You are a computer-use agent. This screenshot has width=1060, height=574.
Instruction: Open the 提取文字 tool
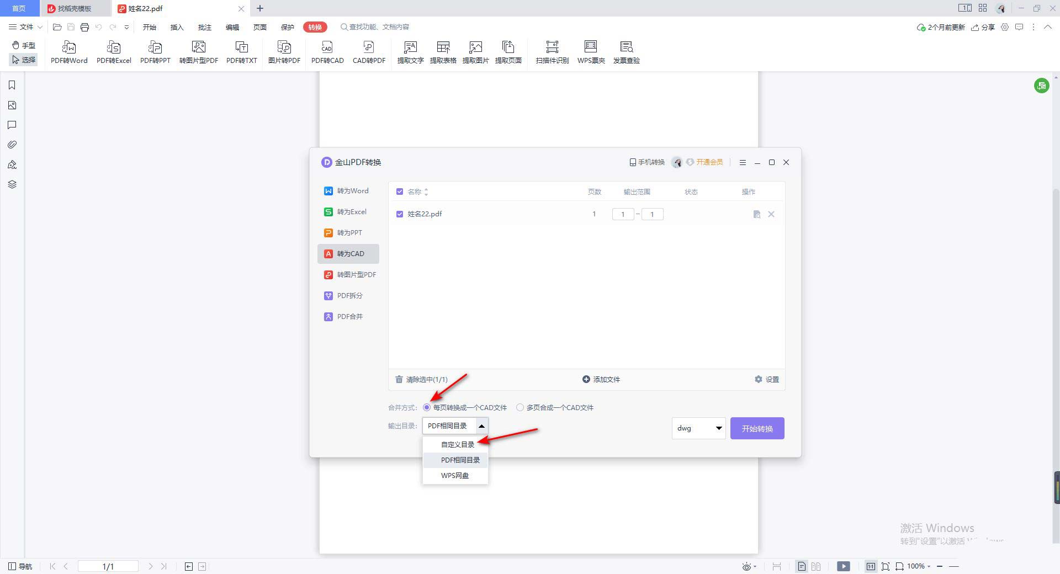point(410,52)
